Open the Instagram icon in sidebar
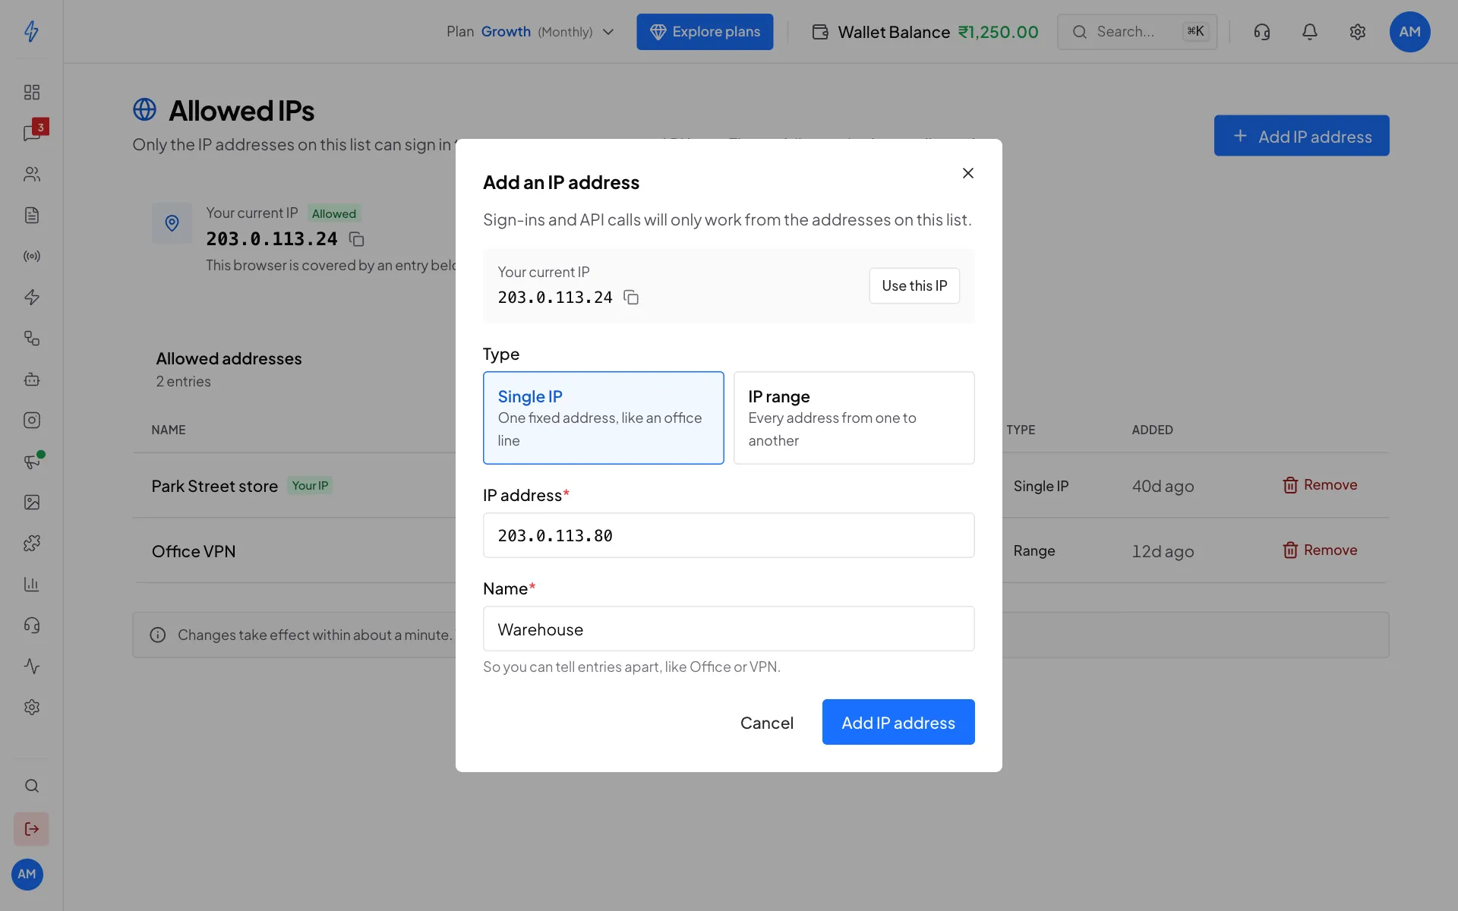Screen dimensions: 1458x911 point(31,420)
